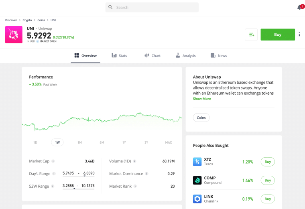Select the MAX chart timeframe
Screen dimensions: 305x209
[169, 142]
